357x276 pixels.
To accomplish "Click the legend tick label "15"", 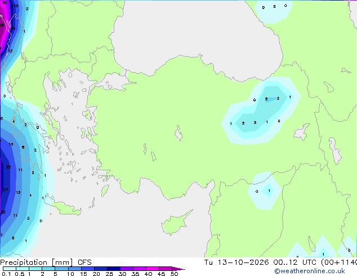I will coord(83,274).
